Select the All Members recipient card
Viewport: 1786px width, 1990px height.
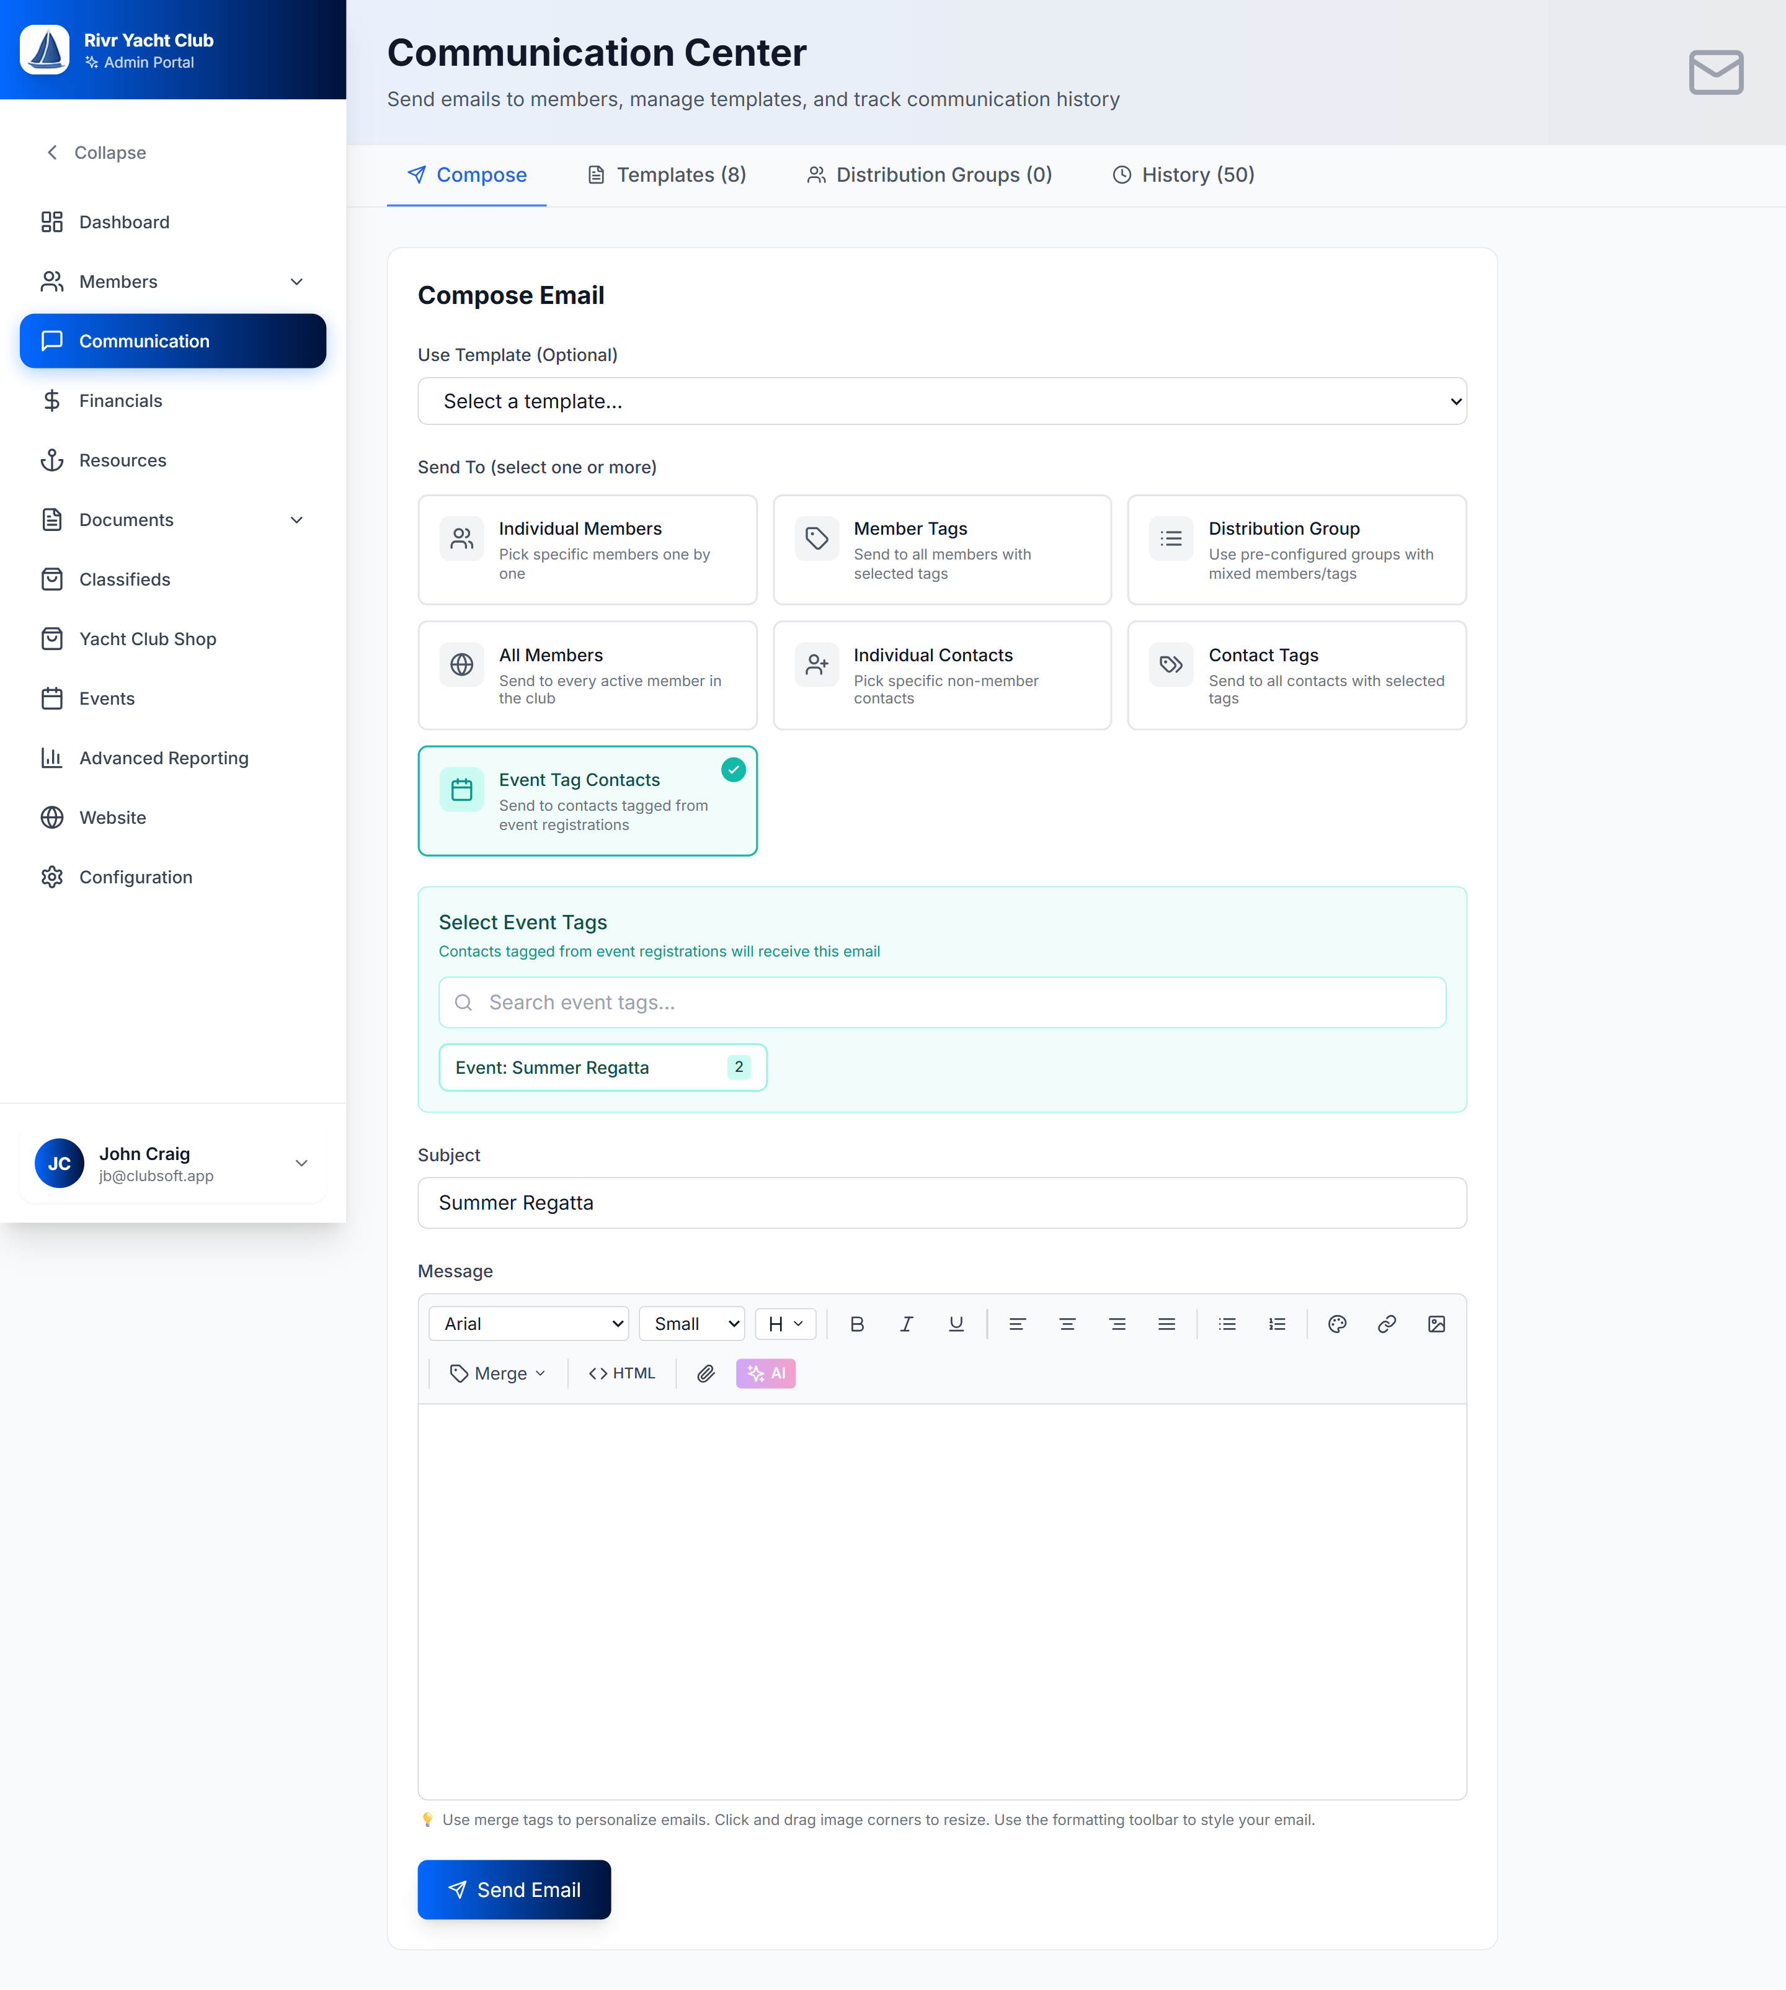[587, 676]
